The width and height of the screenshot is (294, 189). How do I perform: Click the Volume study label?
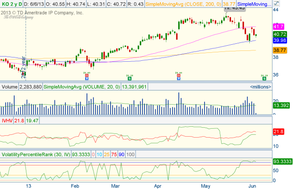coord(9,87)
